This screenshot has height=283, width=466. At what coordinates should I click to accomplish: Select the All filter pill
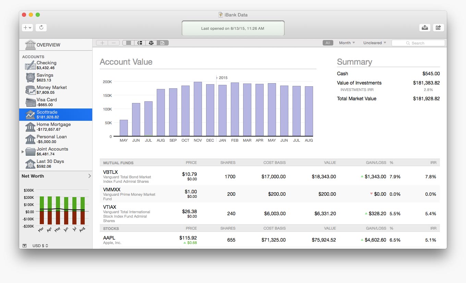click(328, 43)
